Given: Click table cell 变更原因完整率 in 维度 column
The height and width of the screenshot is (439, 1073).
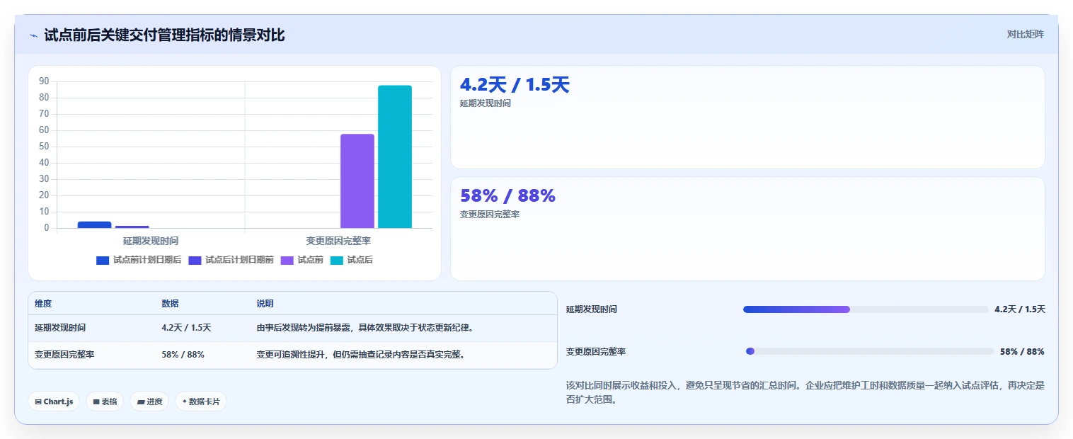Looking at the screenshot, I should [x=64, y=355].
